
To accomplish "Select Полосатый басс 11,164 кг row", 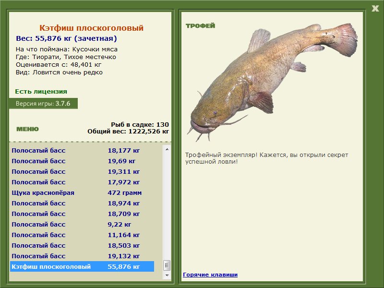I will (x=82, y=235).
